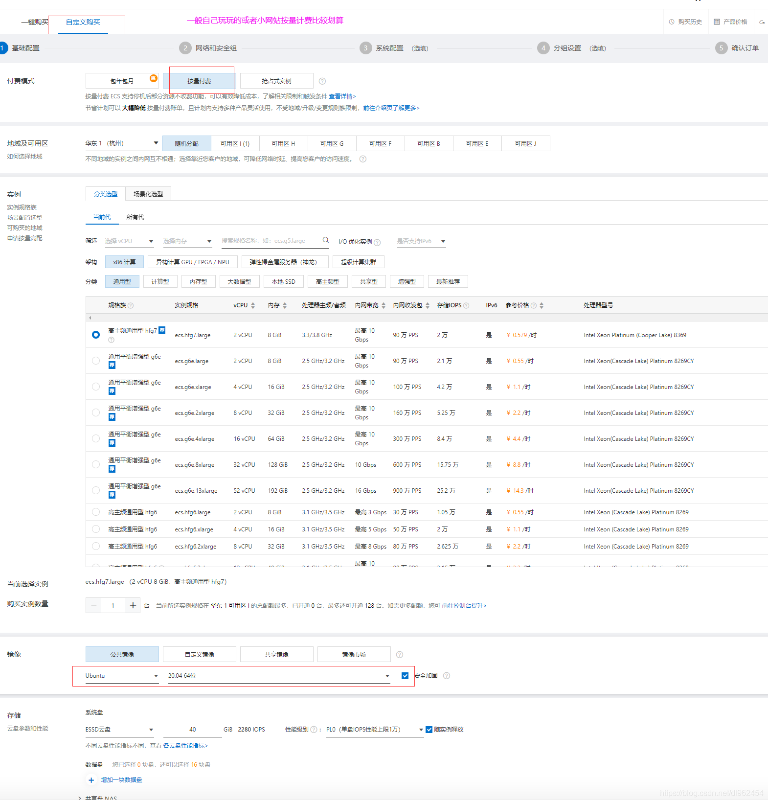The width and height of the screenshot is (768, 802).
Task: Click help icon beside 镜像市场
Action: 400,655
